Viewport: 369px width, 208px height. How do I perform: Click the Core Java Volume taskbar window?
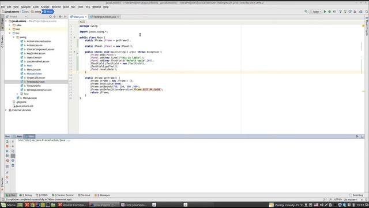click(134, 205)
